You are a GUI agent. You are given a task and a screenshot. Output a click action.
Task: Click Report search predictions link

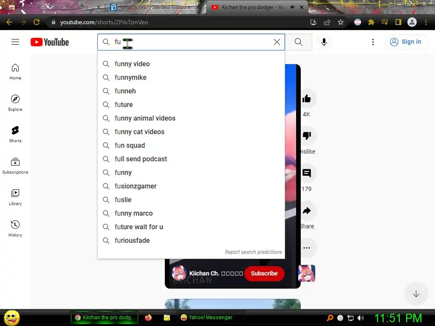253,252
